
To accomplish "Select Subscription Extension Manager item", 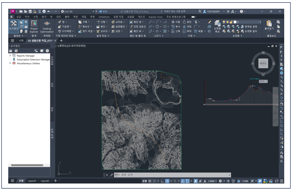I will (x=33, y=59).
